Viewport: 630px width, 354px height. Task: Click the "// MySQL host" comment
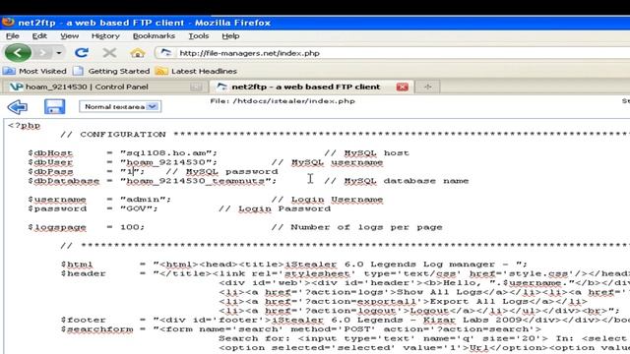pyautogui.click(x=367, y=153)
